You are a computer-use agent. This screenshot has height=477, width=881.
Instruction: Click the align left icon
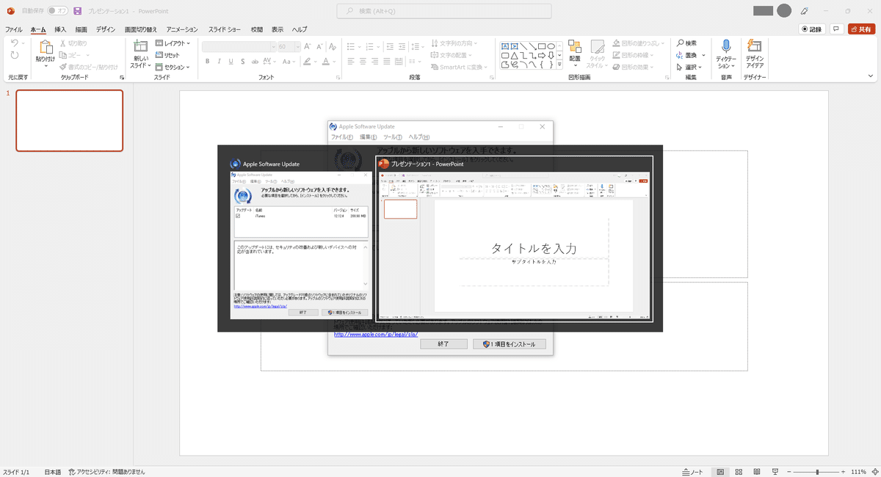351,62
